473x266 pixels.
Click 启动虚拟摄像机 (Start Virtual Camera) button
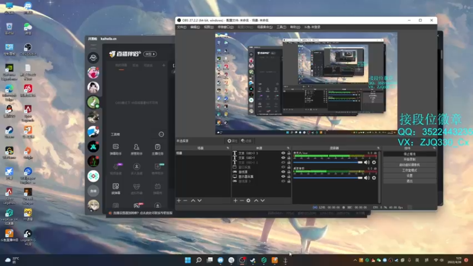click(x=409, y=165)
